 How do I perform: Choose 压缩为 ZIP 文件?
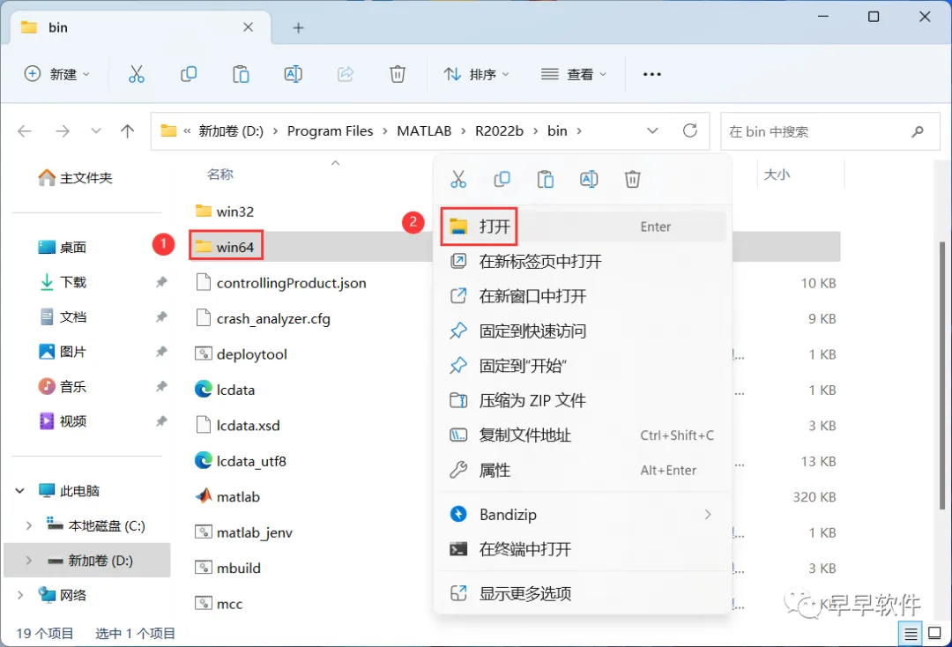(583, 400)
